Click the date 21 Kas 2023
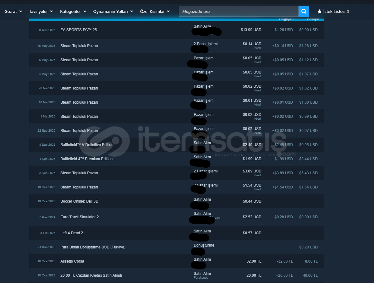The height and width of the screenshot is (283, 374). tap(46, 247)
